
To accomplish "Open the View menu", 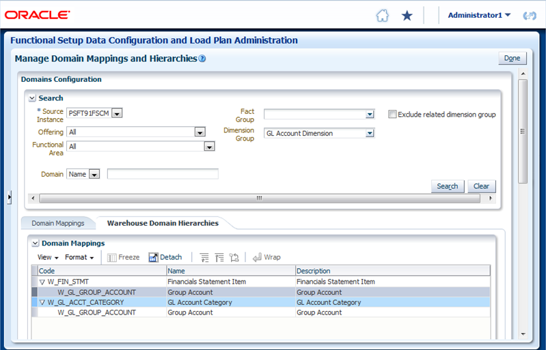I will 48,257.
